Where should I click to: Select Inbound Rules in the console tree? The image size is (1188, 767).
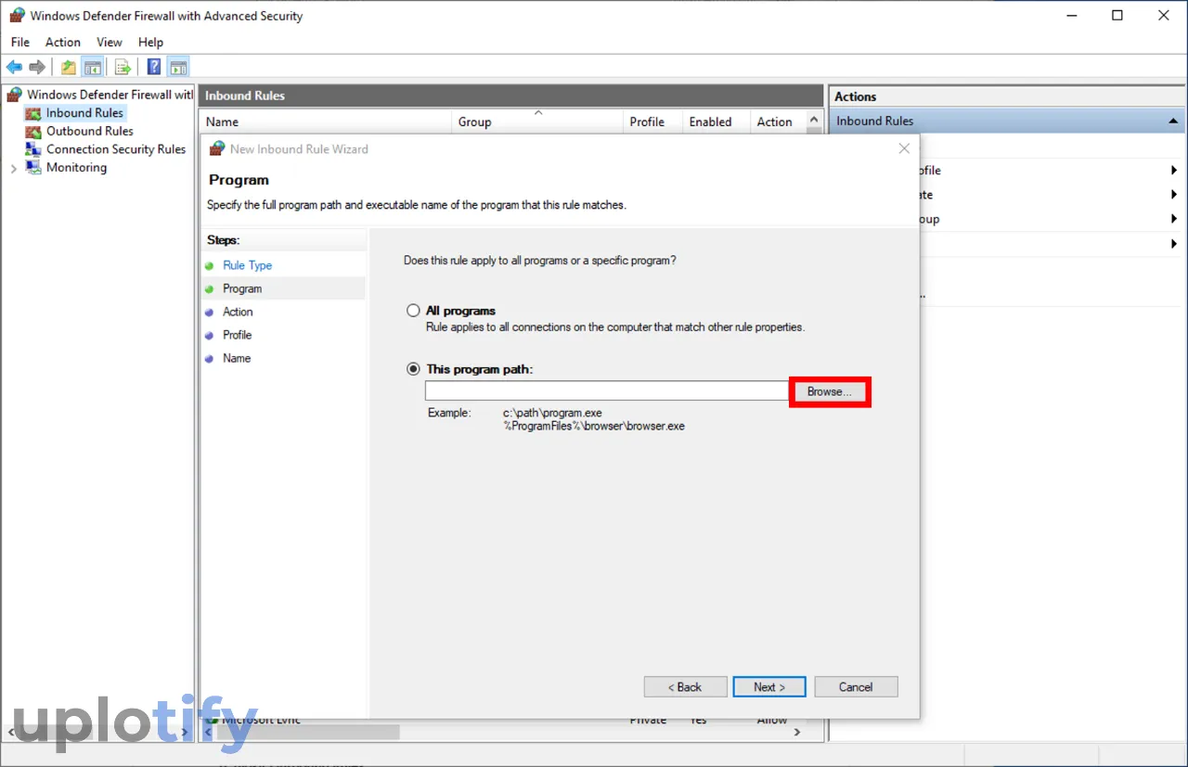click(x=84, y=113)
